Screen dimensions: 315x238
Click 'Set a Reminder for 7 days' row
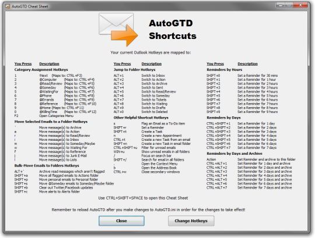click(242, 148)
